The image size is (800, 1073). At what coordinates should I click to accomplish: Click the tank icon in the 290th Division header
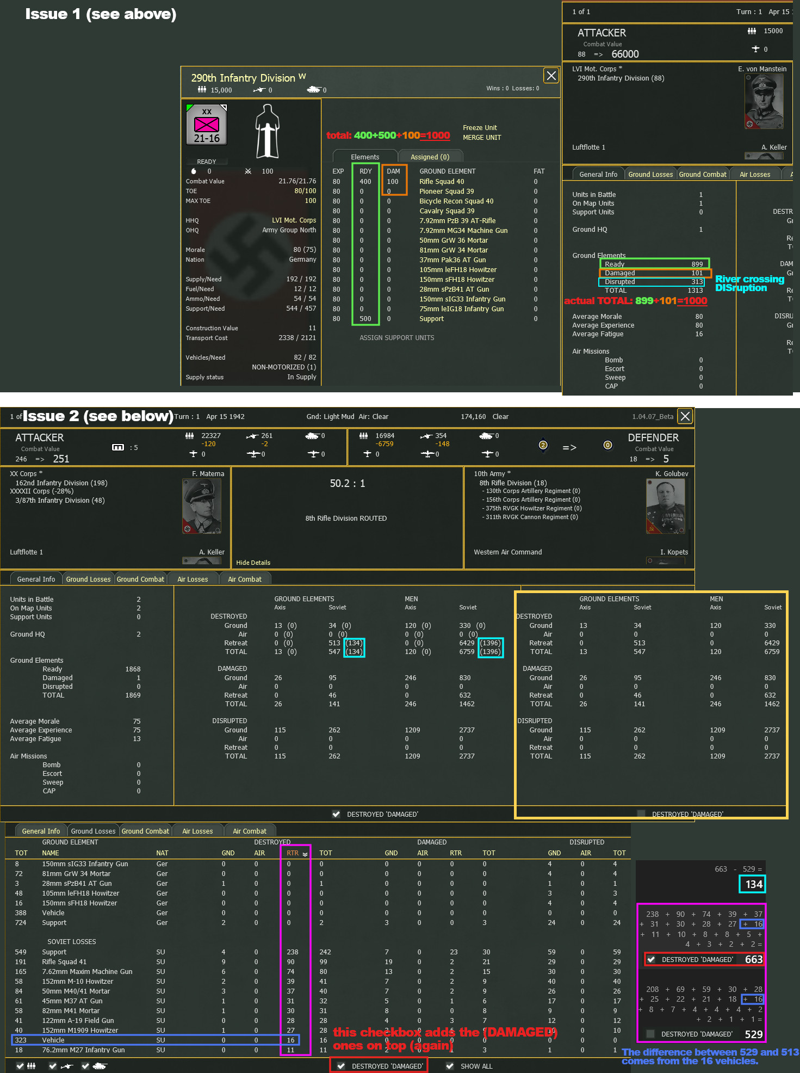tap(314, 90)
